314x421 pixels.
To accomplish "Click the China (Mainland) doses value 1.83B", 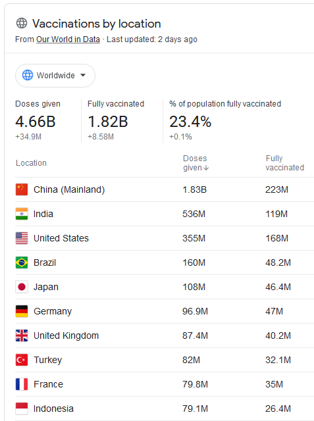I will (x=194, y=189).
